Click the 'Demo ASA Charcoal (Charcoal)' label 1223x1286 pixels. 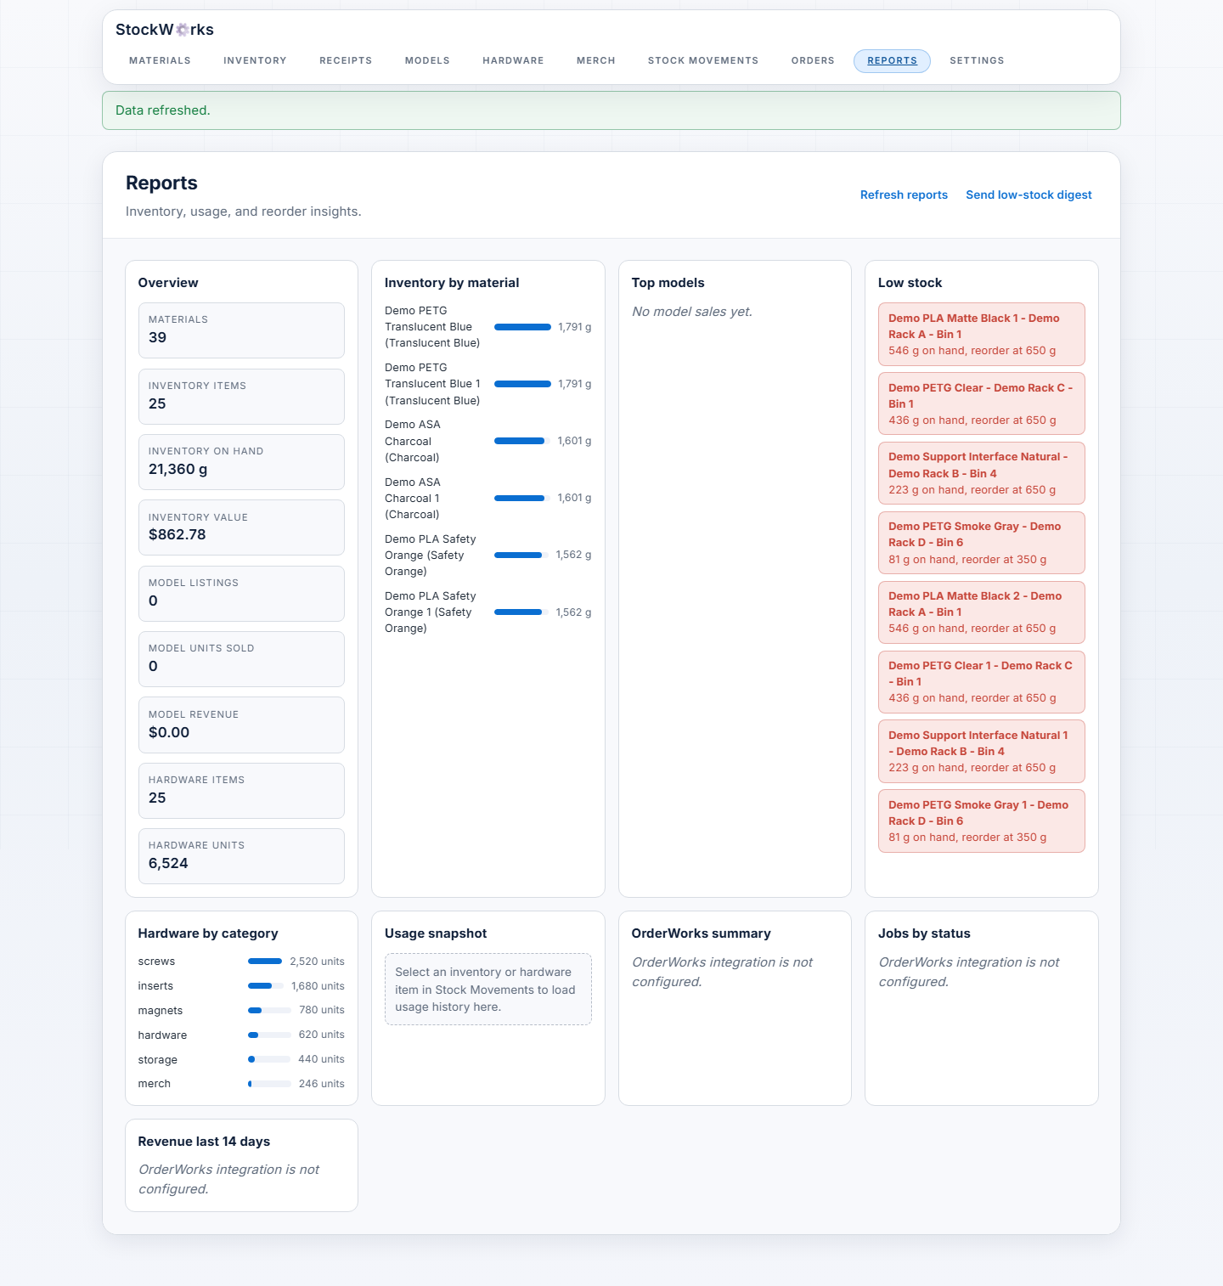(x=413, y=441)
